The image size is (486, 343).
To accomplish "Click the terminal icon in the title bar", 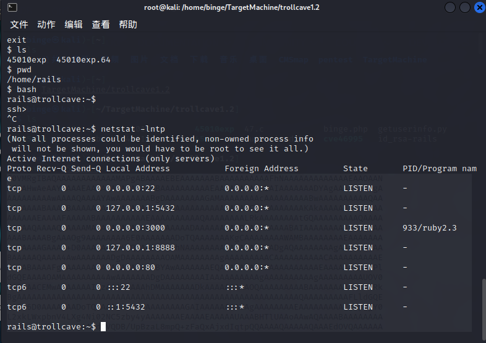I will click(x=12, y=7).
